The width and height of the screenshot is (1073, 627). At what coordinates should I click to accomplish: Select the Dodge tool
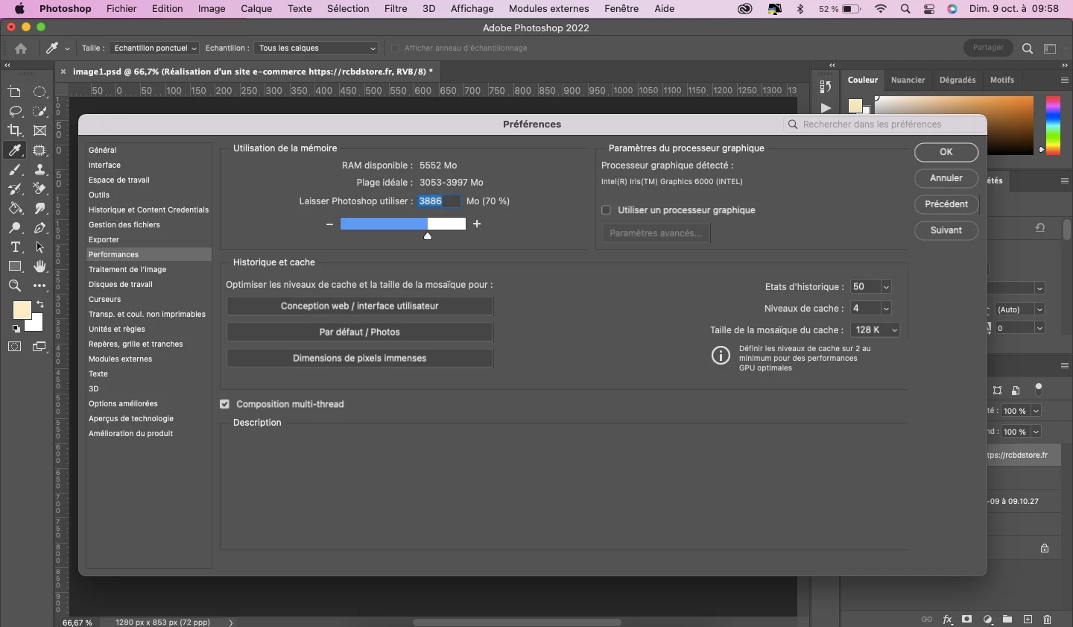coord(15,228)
